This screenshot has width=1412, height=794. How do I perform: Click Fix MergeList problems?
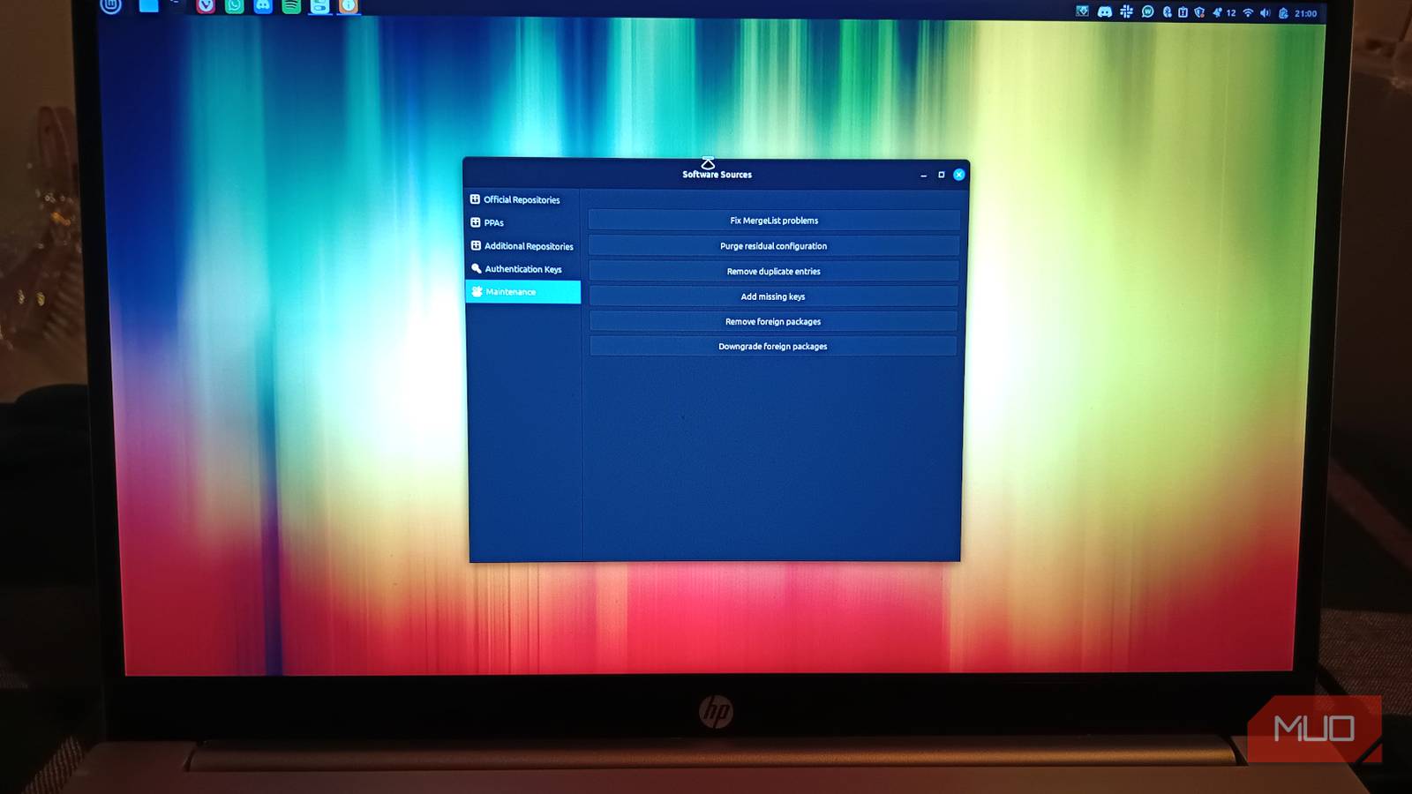point(773,220)
